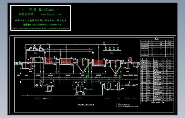Select the "给排水在线" text in the banner

26,14
